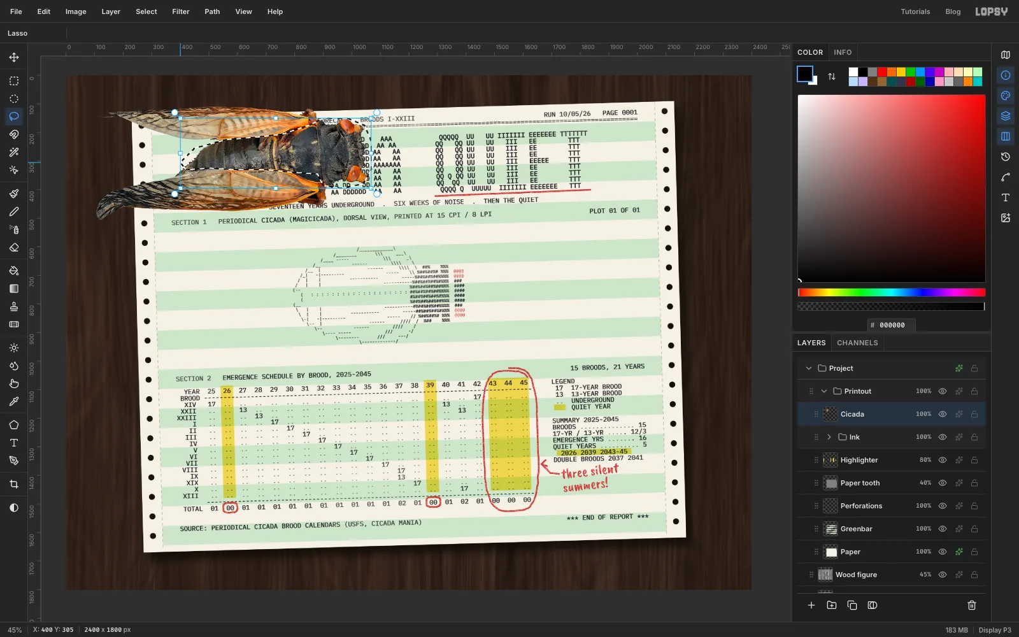The width and height of the screenshot is (1019, 637).
Task: Open the History panel icon
Action: tap(1006, 157)
